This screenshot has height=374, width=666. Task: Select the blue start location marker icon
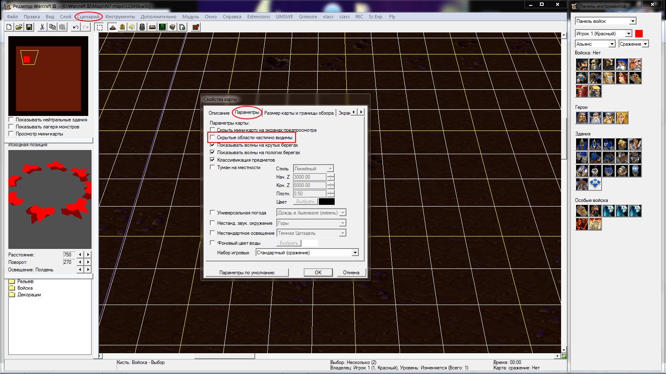595,184
